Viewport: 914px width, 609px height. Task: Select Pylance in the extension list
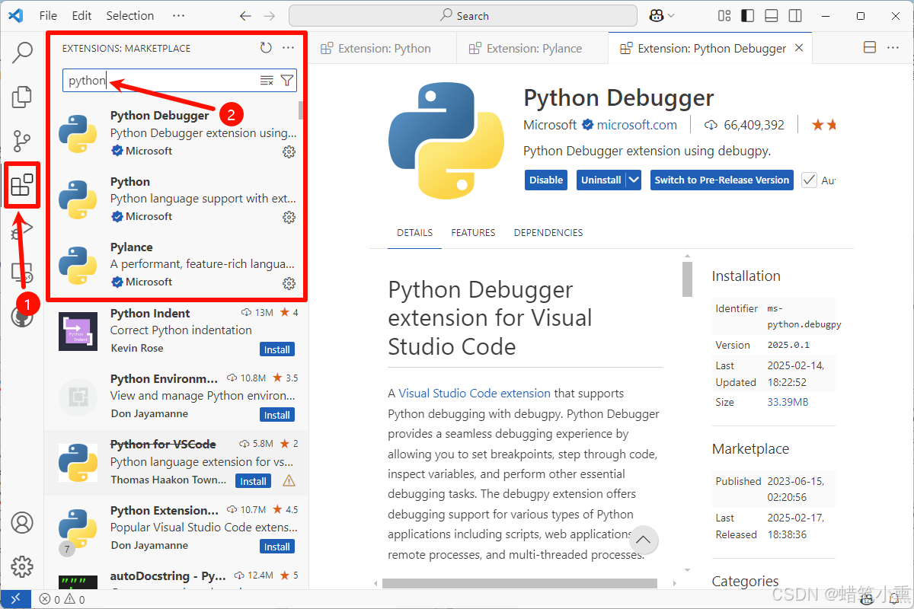(x=177, y=265)
